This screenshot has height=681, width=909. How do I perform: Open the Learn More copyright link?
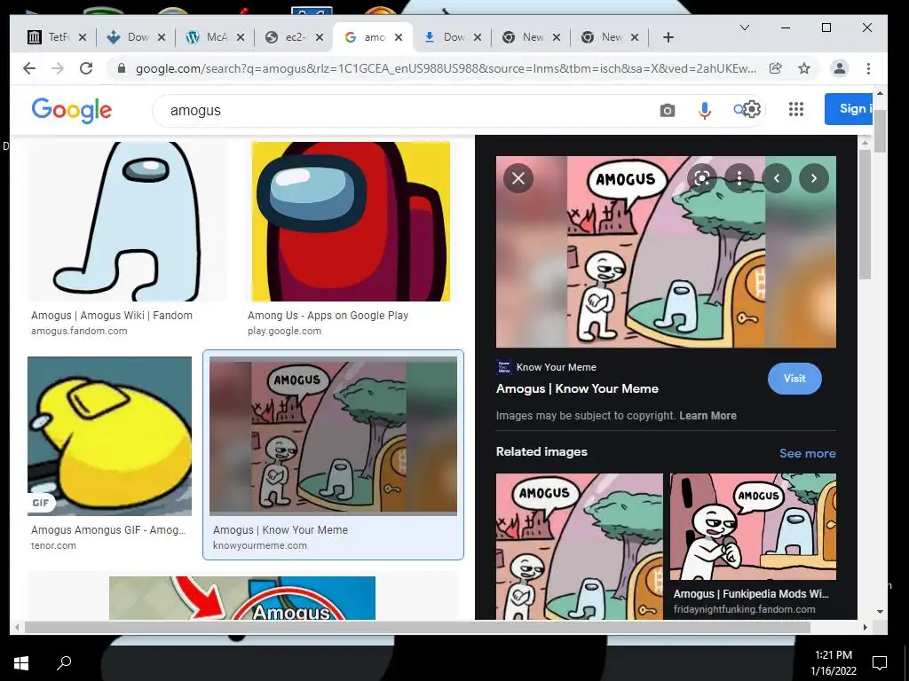click(707, 416)
